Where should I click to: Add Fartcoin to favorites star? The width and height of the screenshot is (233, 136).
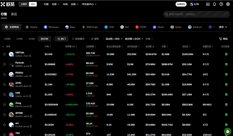(4, 64)
